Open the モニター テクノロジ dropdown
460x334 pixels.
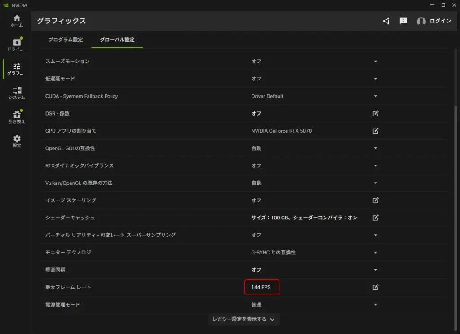376,252
